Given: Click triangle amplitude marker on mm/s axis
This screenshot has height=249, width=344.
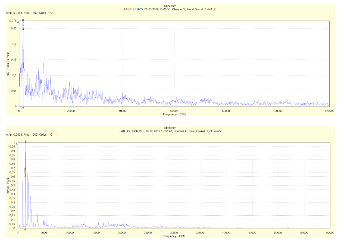Looking at the screenshot, I should pyautogui.click(x=17, y=143).
